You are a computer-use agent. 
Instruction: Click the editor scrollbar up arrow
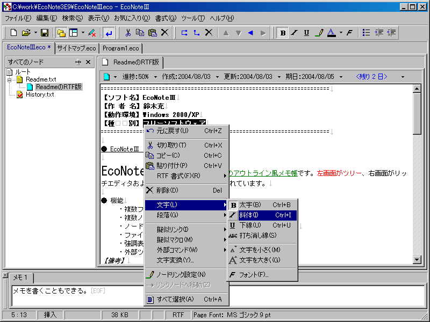[417, 89]
